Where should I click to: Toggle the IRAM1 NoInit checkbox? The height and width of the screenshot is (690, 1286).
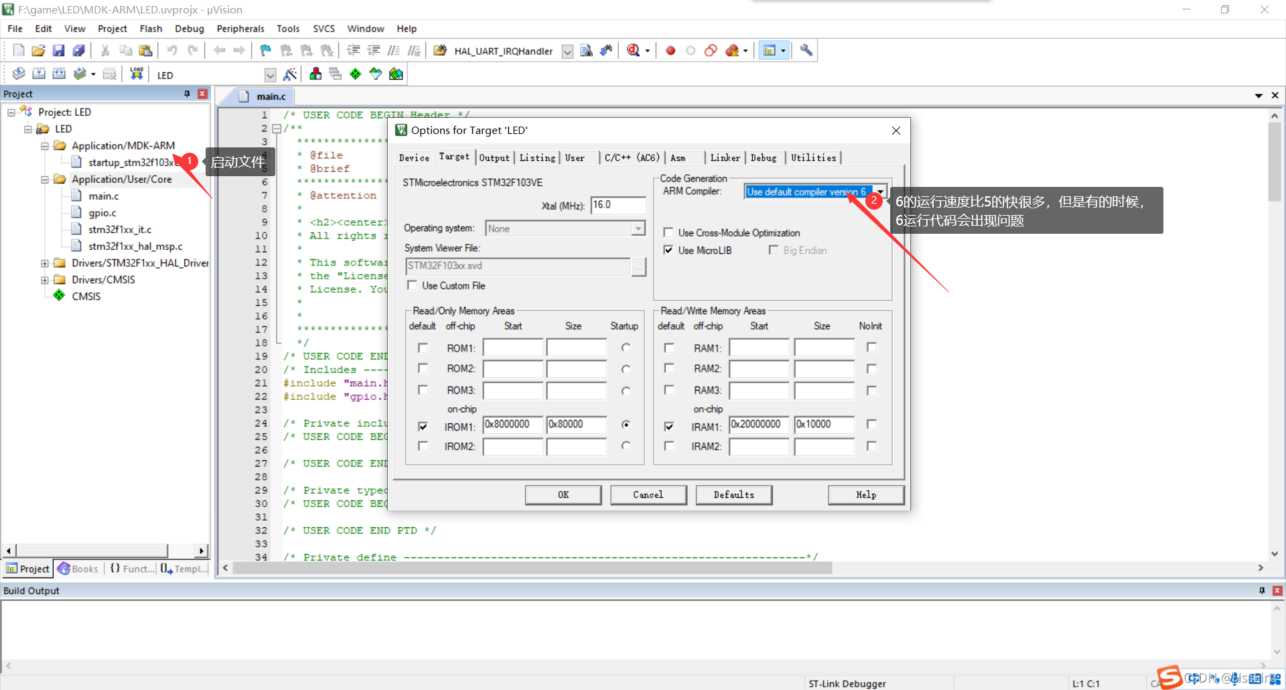click(x=871, y=424)
